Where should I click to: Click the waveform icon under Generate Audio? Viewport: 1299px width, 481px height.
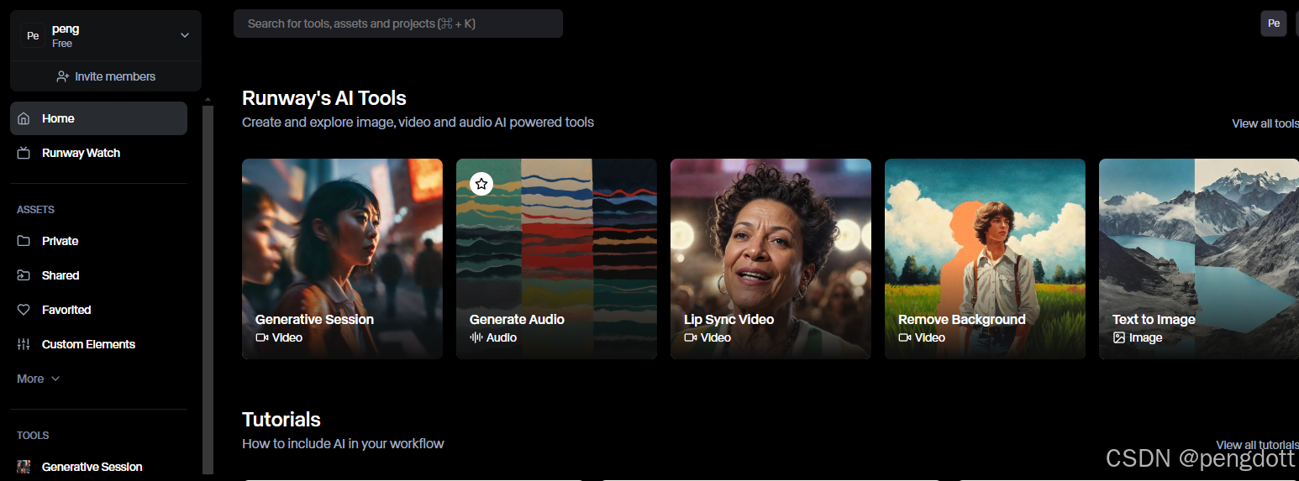pyautogui.click(x=476, y=337)
